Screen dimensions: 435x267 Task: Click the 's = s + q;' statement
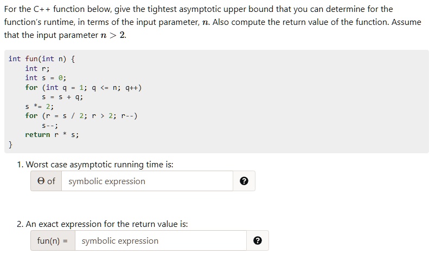click(x=62, y=97)
